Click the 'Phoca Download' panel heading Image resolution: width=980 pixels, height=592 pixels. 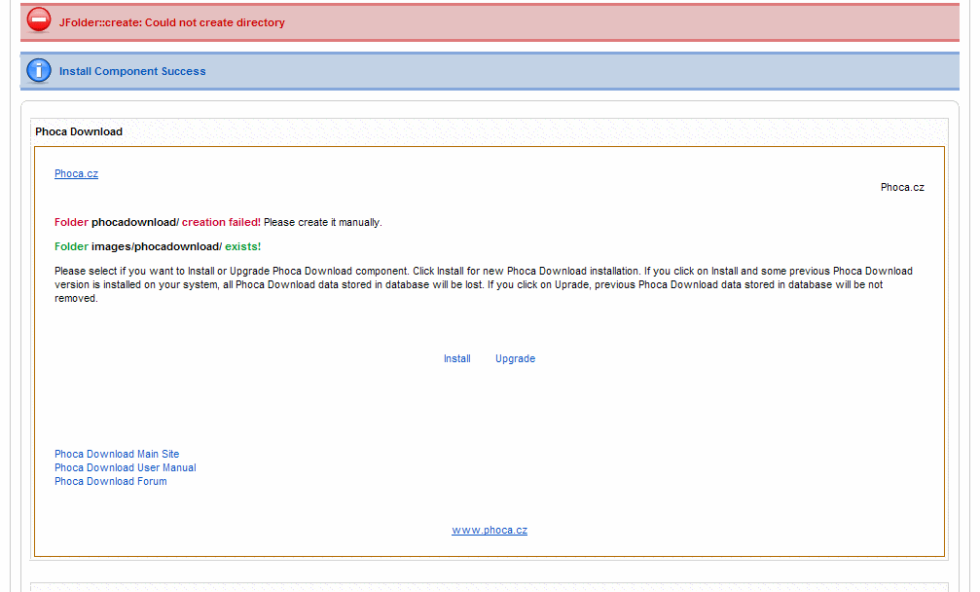pos(79,131)
